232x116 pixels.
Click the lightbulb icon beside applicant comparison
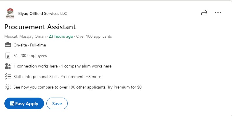[8, 87]
